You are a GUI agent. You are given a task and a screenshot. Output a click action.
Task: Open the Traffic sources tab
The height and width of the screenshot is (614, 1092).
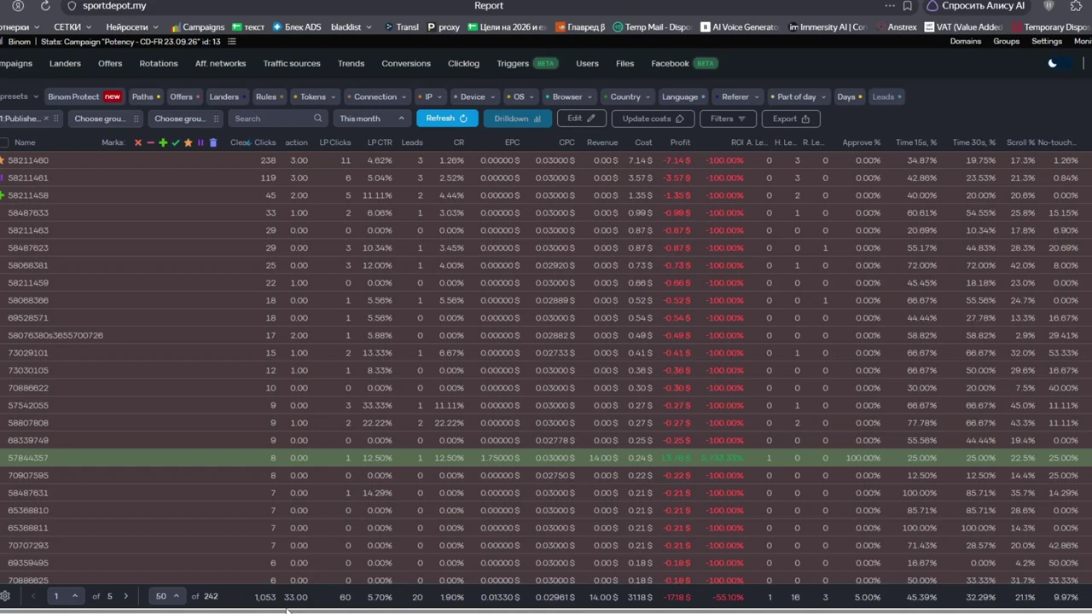click(292, 63)
